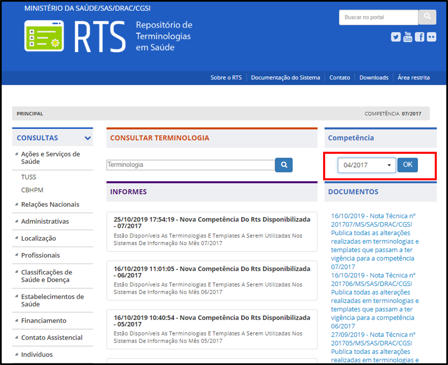Open the Flickr social icon
The height and width of the screenshot is (365, 448).
[431, 37]
